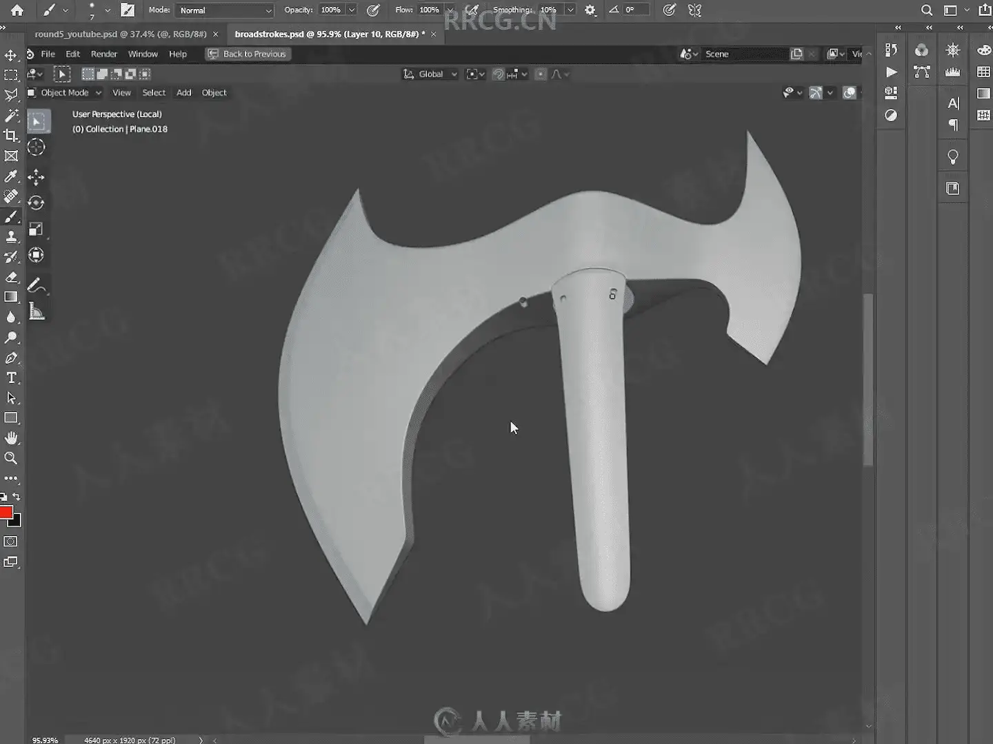The image size is (993, 744).
Task: Select the Hand tool
Action: tap(11, 438)
